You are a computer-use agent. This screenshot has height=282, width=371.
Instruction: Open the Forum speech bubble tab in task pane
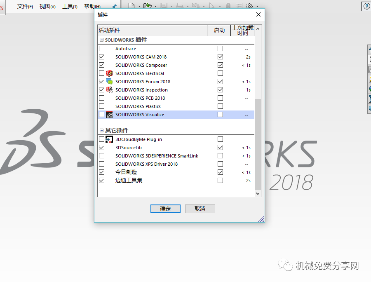[370, 108]
